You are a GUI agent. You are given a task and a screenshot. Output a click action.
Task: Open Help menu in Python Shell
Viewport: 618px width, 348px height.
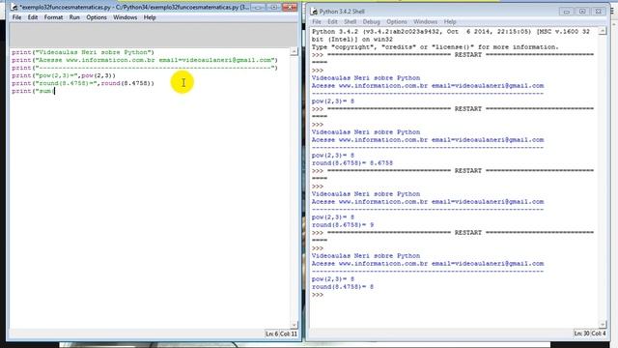click(x=450, y=21)
